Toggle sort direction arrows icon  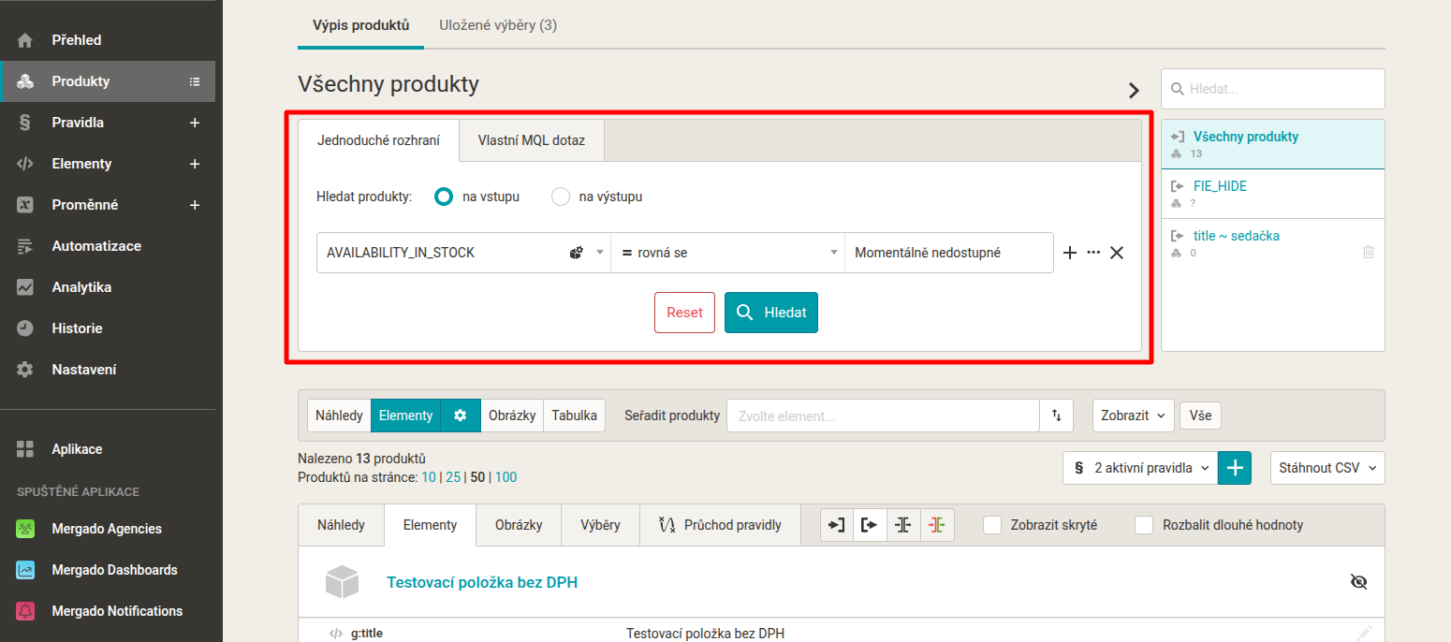coord(1057,416)
